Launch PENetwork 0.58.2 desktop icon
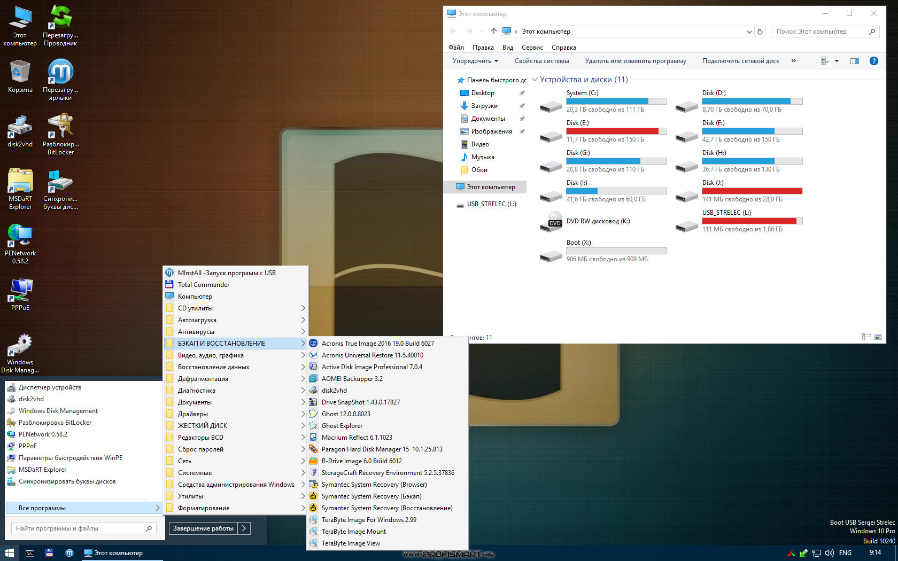Image resolution: width=898 pixels, height=561 pixels. 20,244
